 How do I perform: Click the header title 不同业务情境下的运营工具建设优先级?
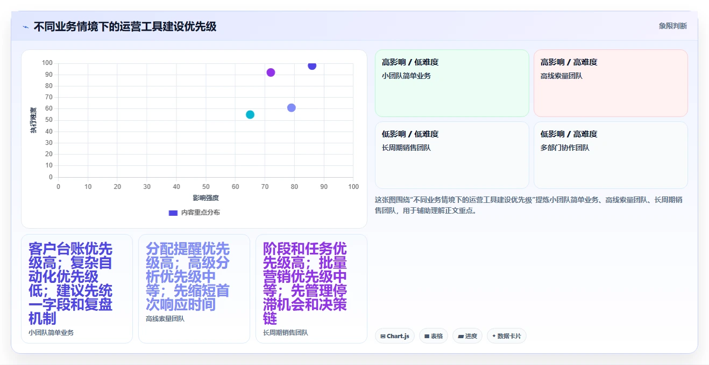pos(125,26)
